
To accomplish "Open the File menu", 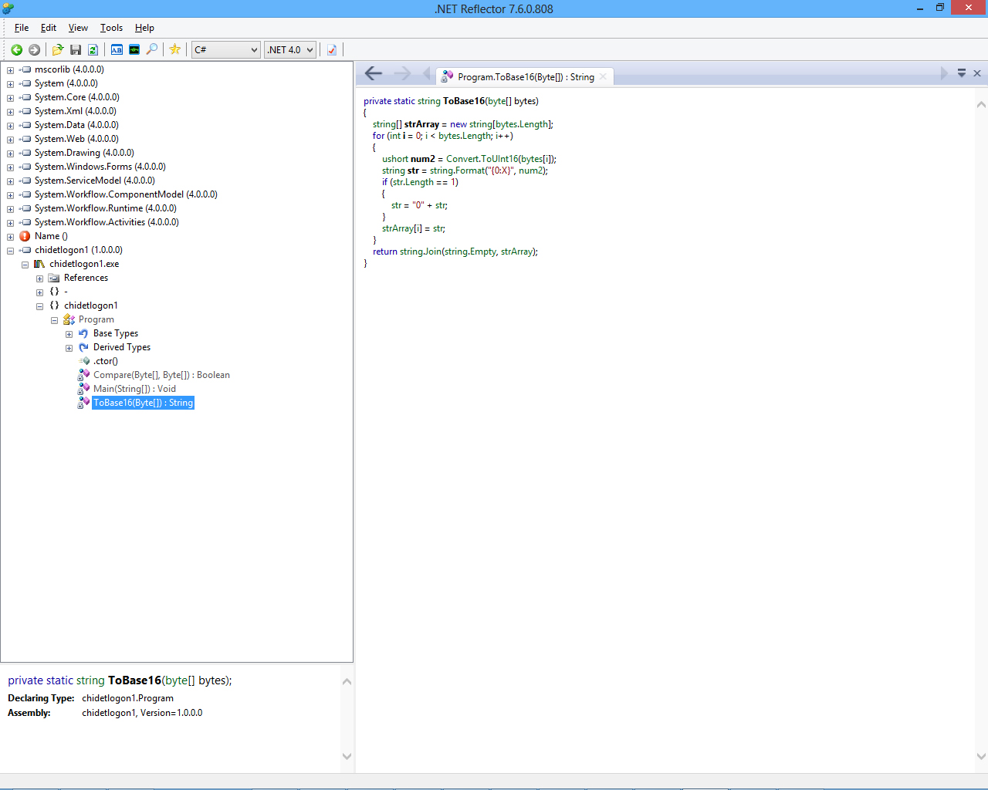I will [x=22, y=28].
